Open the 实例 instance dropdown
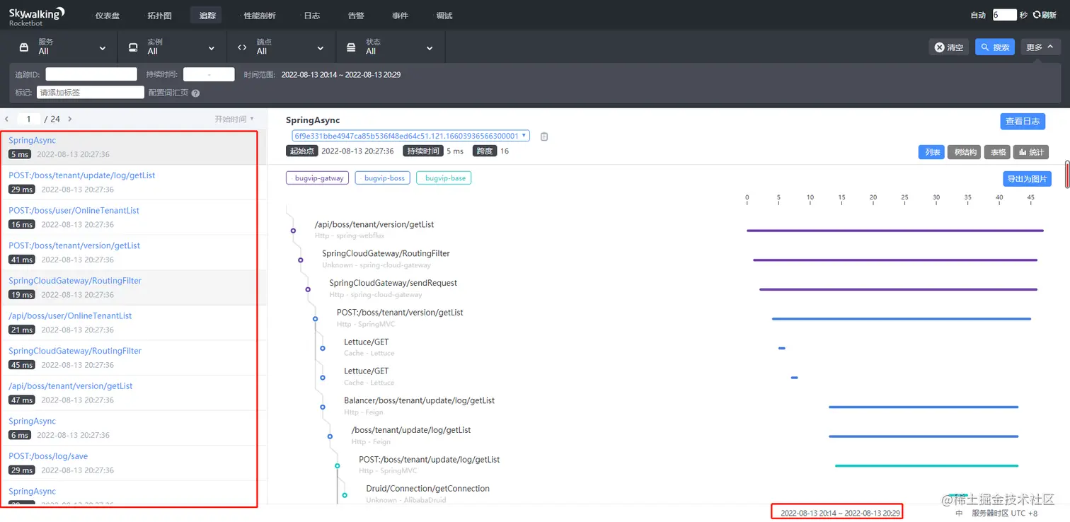 click(x=173, y=47)
